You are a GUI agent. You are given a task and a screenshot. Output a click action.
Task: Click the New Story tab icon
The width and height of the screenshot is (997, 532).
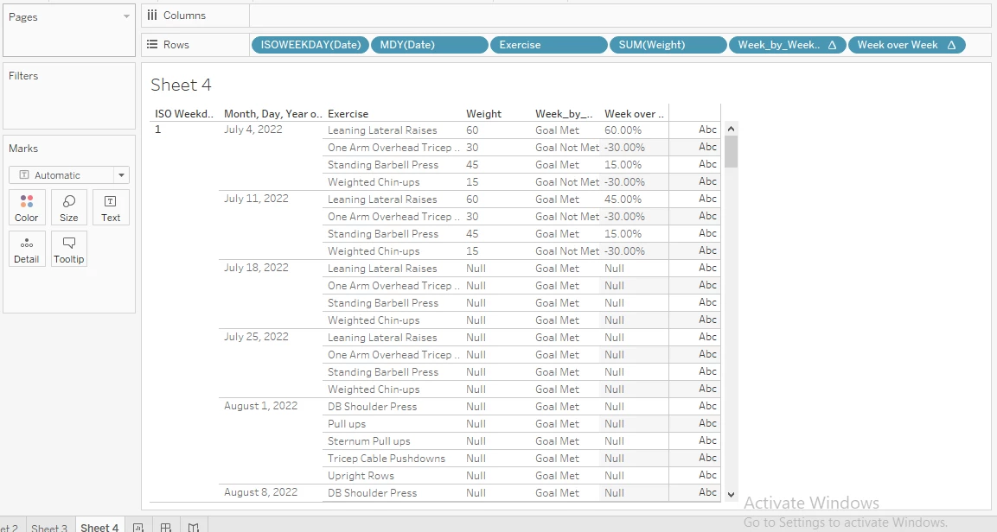[194, 526]
